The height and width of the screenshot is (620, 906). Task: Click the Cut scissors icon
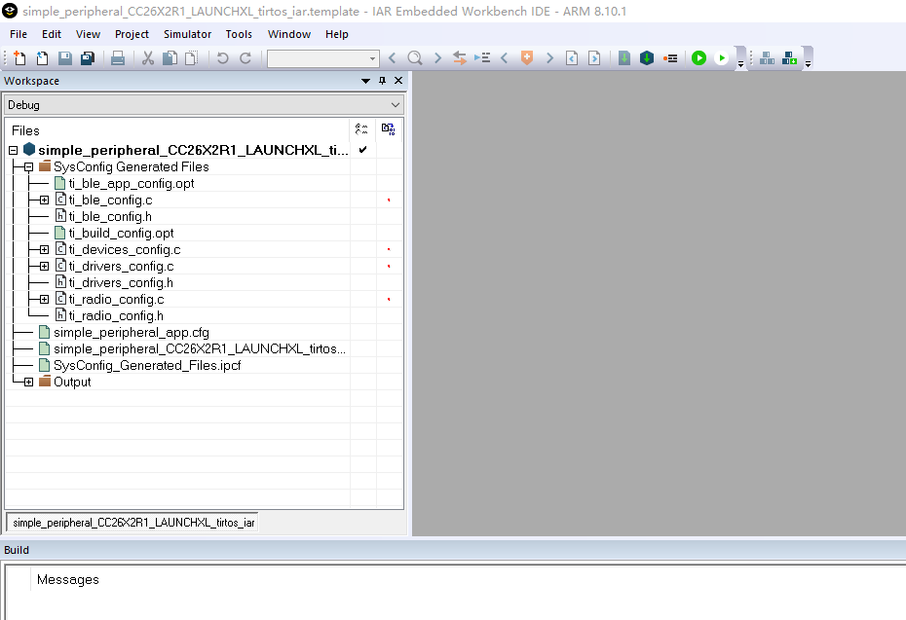coord(148,57)
